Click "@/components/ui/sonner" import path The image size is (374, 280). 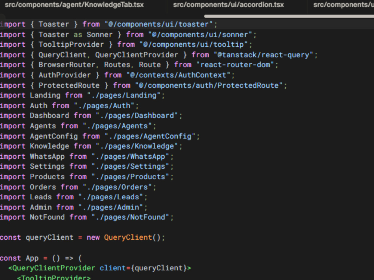200,35
